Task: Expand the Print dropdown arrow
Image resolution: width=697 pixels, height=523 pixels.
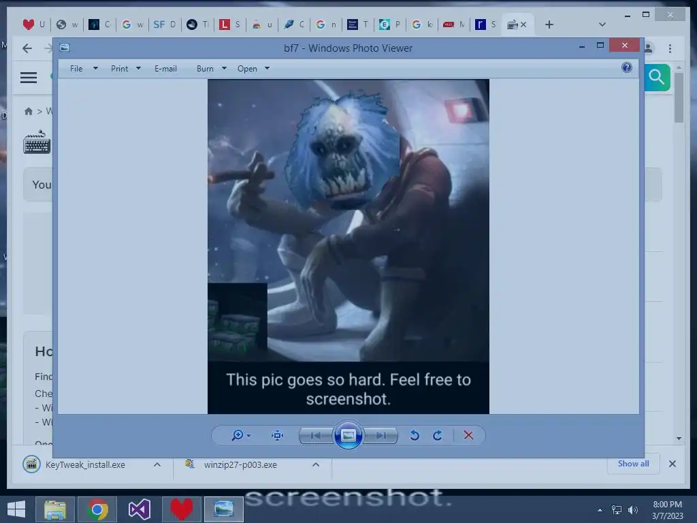Action: (x=138, y=69)
